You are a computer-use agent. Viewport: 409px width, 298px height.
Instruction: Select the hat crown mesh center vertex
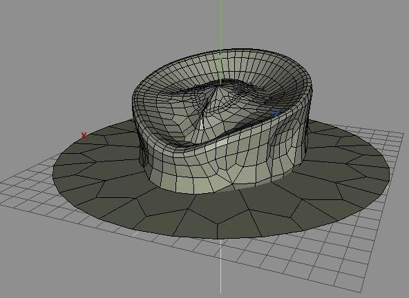pos(218,86)
